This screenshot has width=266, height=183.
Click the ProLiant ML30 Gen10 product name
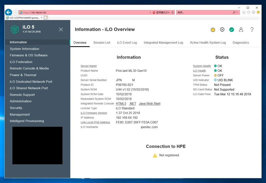pyautogui.click(x=131, y=71)
